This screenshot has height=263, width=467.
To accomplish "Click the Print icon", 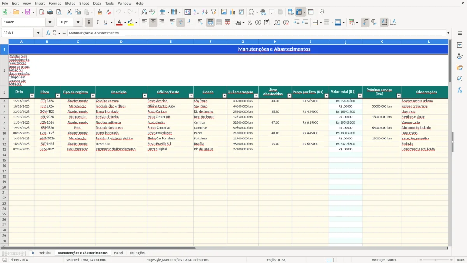I will pyautogui.click(x=50, y=12).
